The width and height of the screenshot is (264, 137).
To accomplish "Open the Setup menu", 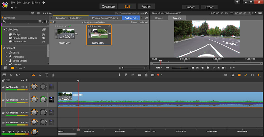I will pyautogui.click(x=26, y=2).
